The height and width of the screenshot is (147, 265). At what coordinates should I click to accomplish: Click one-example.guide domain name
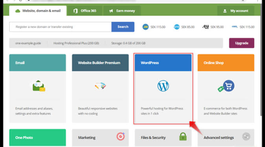point(28,43)
